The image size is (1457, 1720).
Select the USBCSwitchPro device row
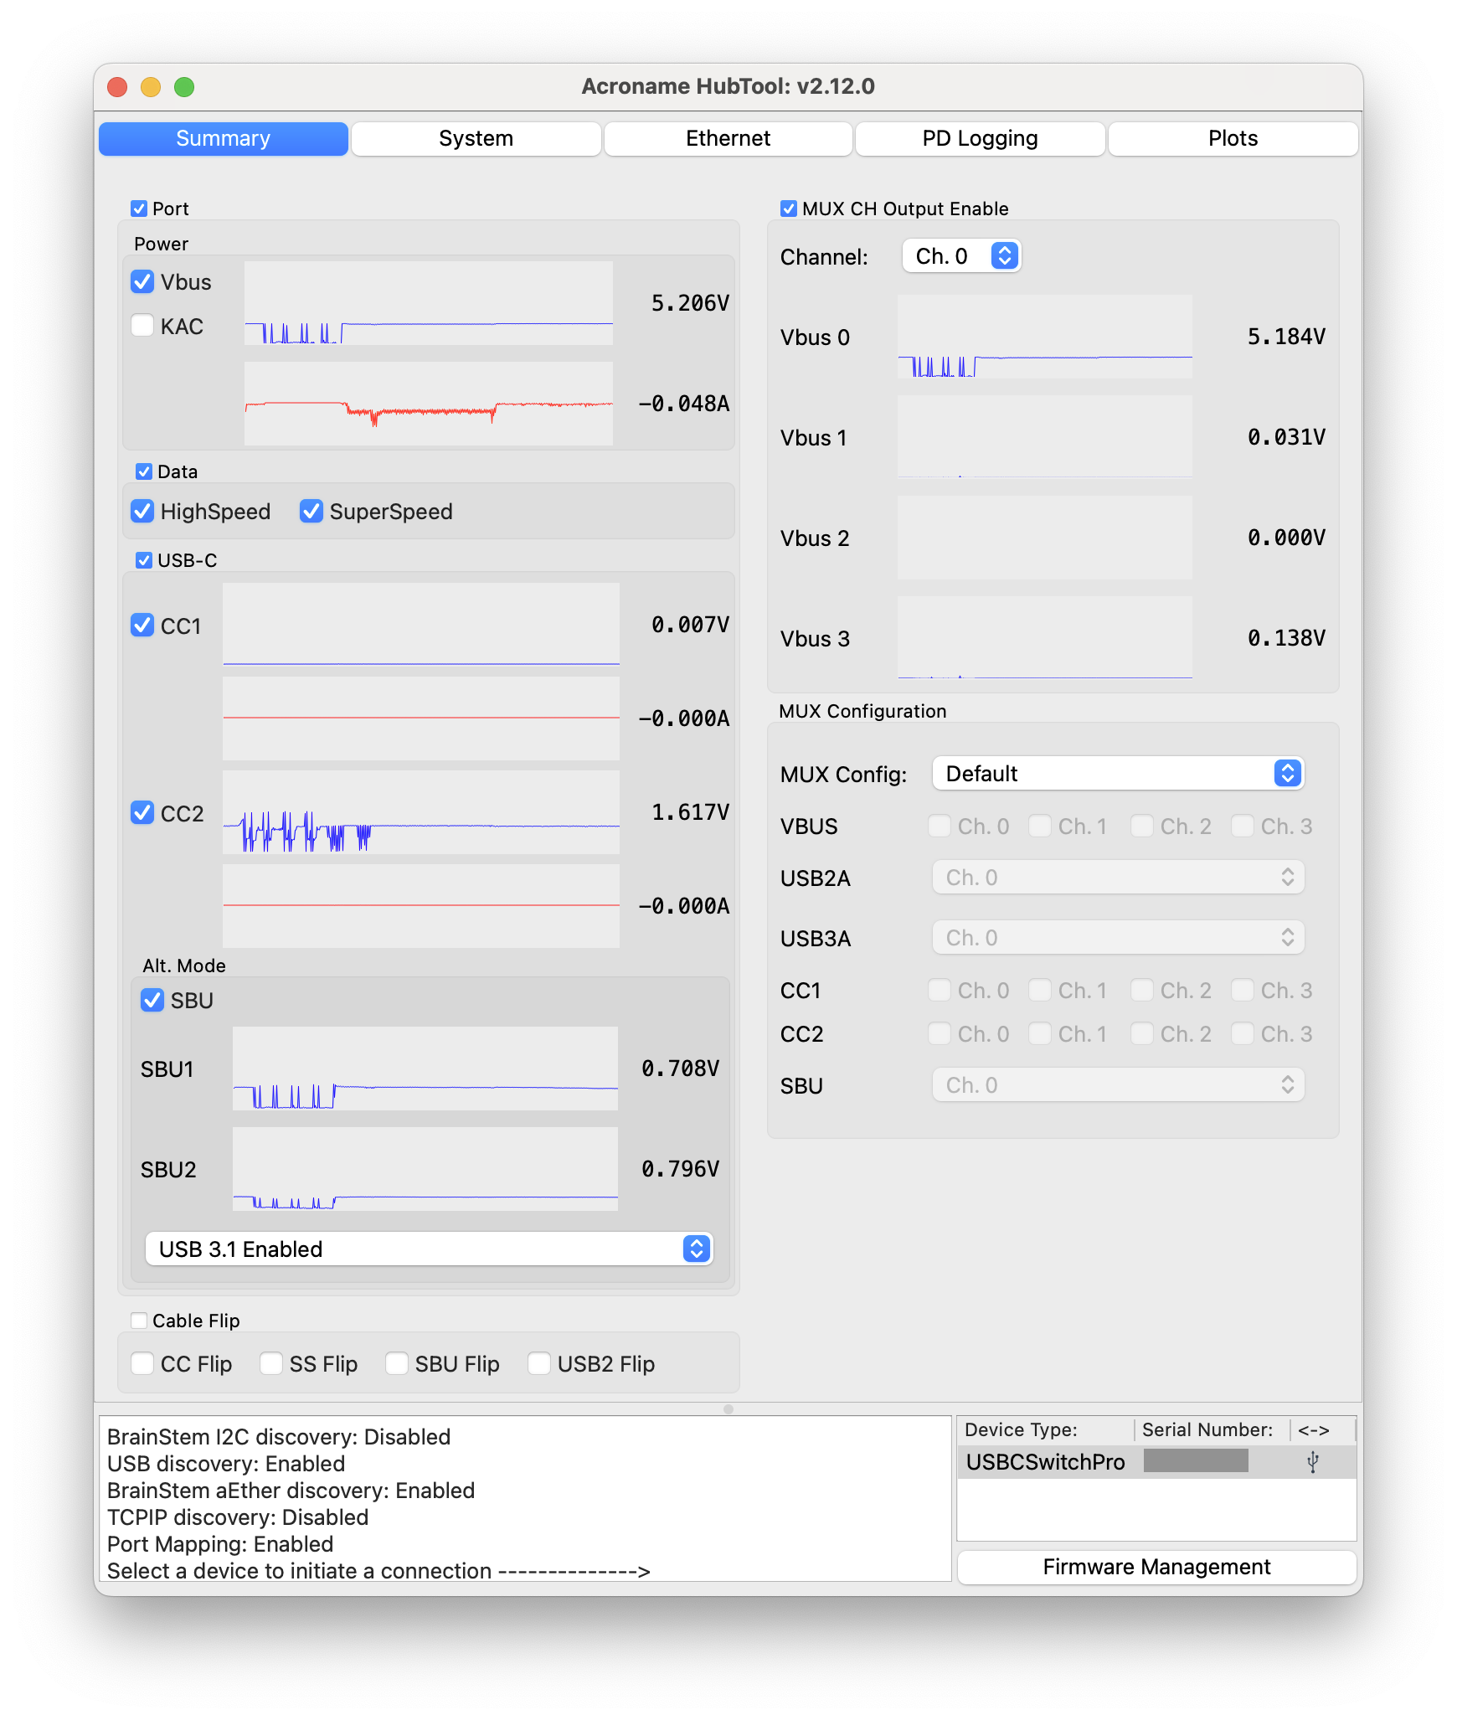point(1046,1462)
